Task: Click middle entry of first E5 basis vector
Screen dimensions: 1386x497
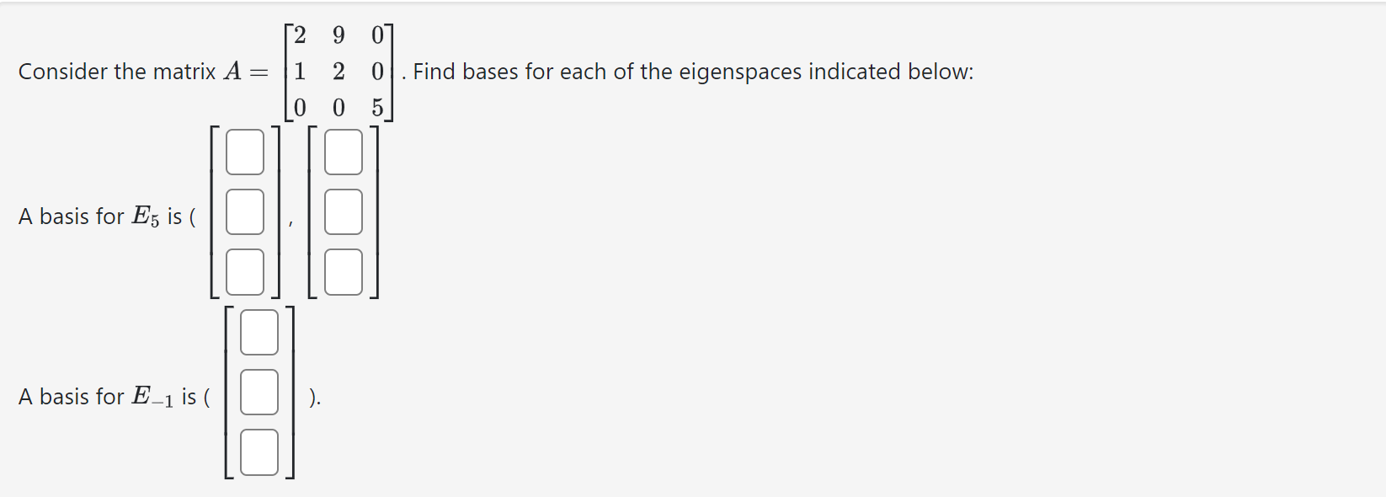Action: click(x=244, y=212)
